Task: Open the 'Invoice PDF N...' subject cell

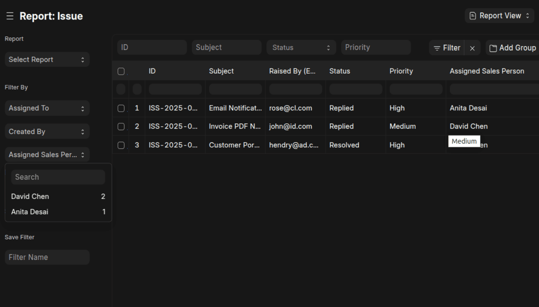Action: pyautogui.click(x=235, y=126)
